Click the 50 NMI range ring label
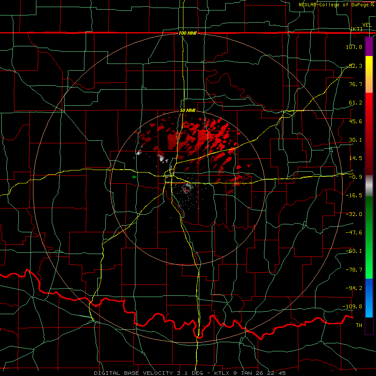 [188, 111]
